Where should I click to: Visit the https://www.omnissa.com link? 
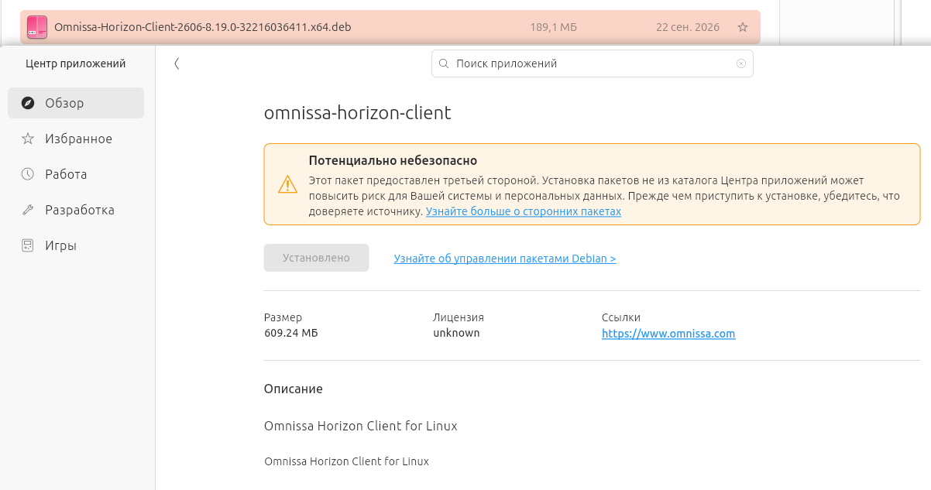pyautogui.click(x=668, y=334)
